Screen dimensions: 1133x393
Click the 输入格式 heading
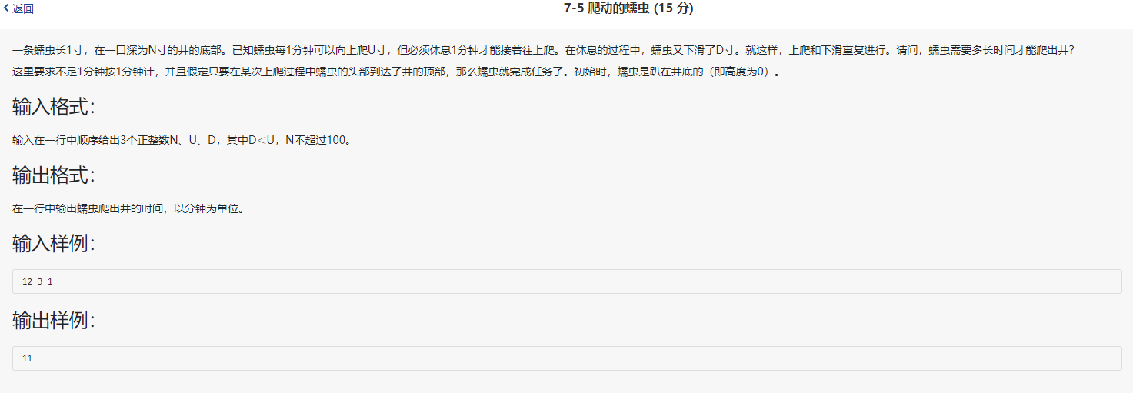pos(54,106)
